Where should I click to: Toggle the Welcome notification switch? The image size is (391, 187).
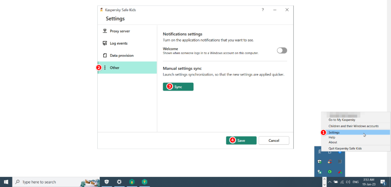(x=282, y=50)
